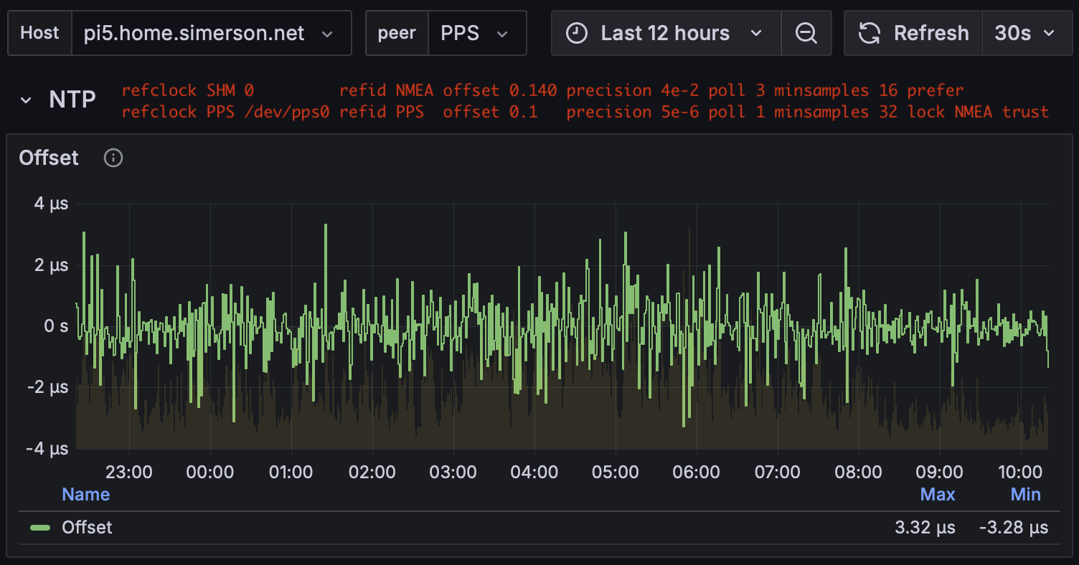Screen dimensions: 1079x565
Task: Open the Host variable dropdown
Action: [x=212, y=33]
